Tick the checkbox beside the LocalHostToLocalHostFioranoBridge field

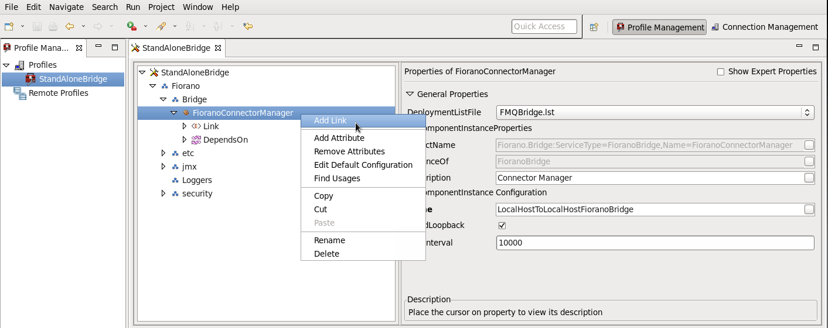tap(809, 209)
